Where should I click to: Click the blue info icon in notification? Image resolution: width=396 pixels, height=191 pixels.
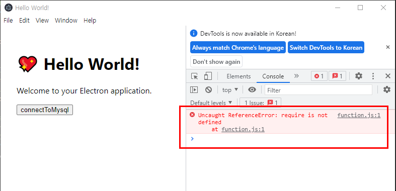(193, 33)
